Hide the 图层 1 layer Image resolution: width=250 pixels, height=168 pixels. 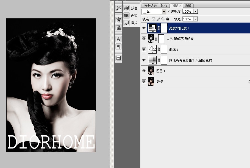(x=144, y=71)
